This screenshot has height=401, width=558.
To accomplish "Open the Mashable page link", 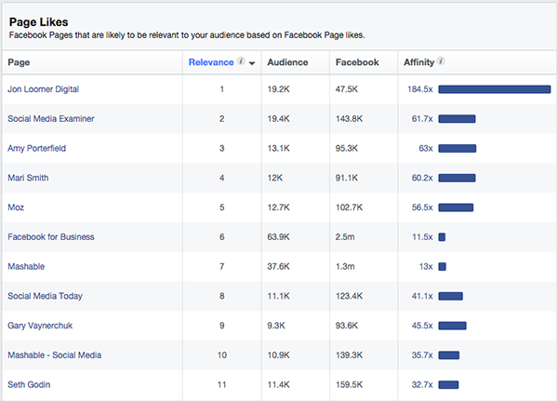I will click(26, 266).
